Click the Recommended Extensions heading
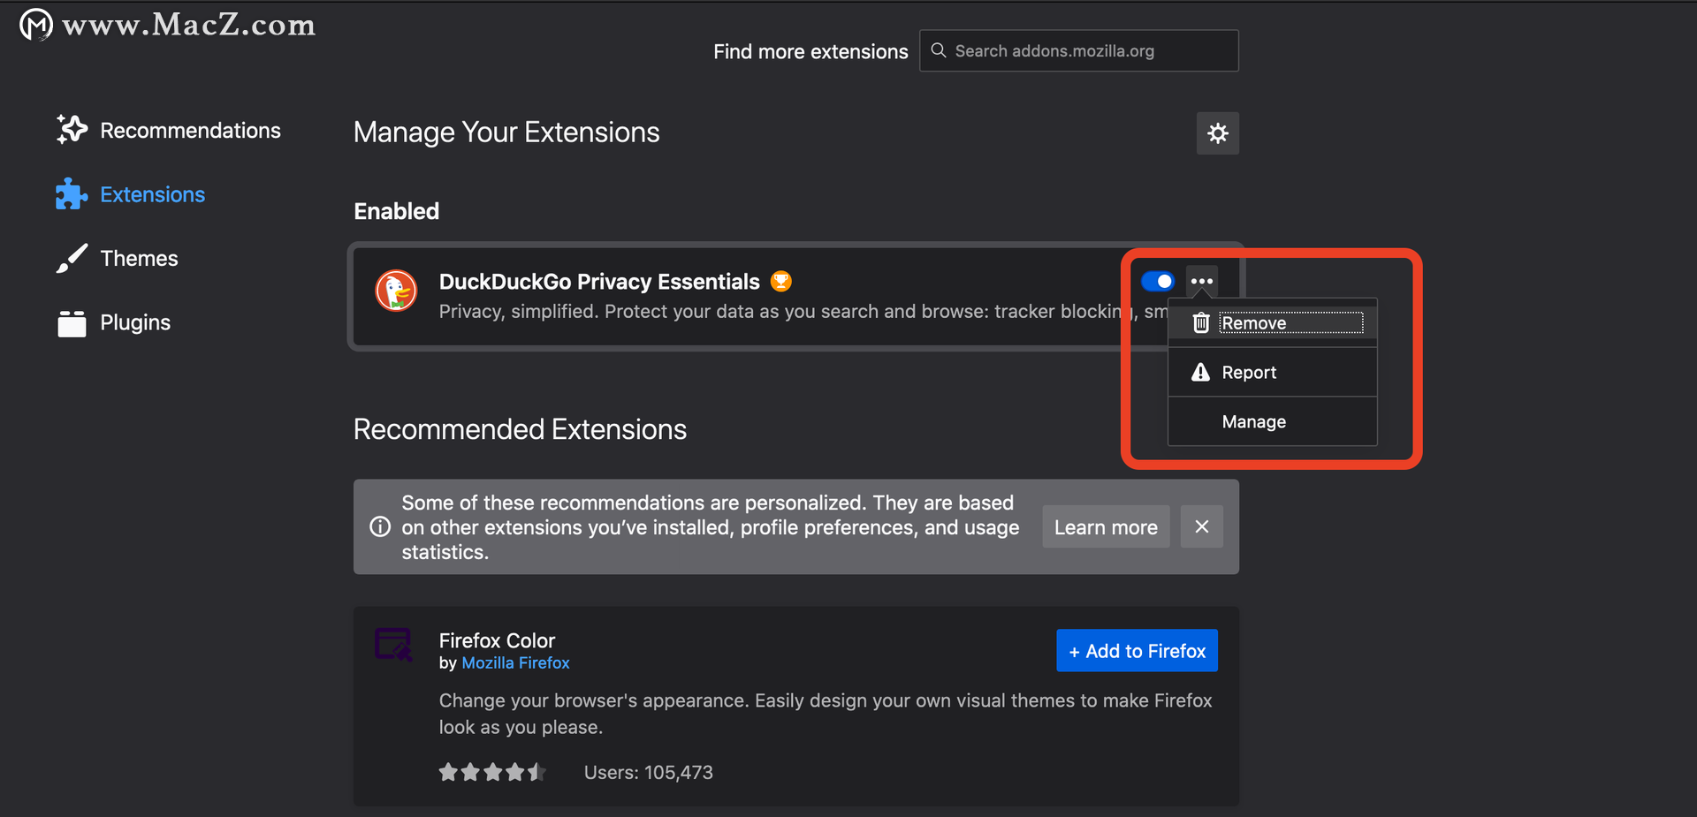Screen dimensions: 1697x817 pyautogui.click(x=520, y=429)
